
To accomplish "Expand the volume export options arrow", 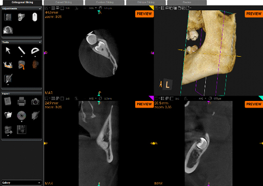I will coord(8,135).
